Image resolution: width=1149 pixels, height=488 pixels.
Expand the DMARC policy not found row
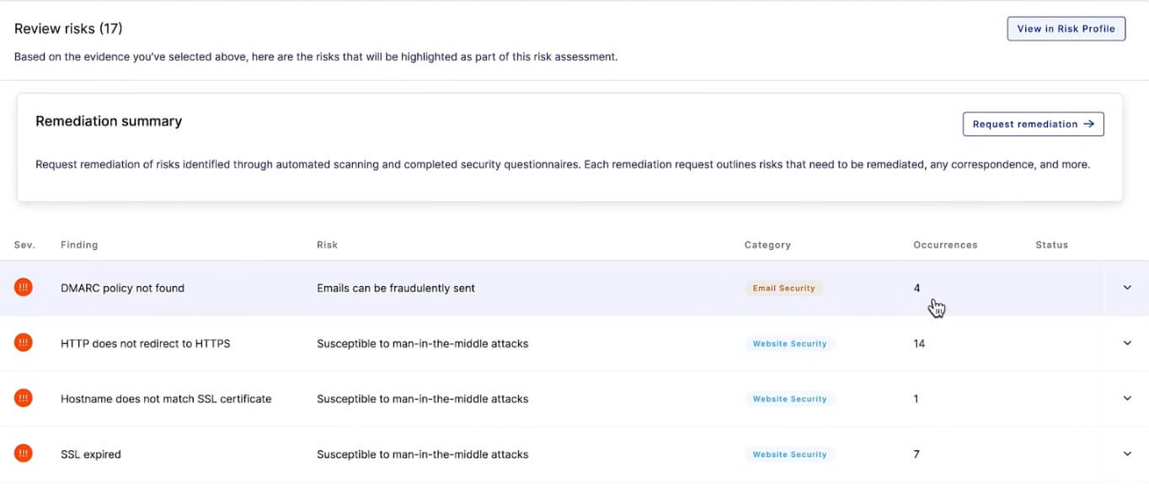point(1126,287)
